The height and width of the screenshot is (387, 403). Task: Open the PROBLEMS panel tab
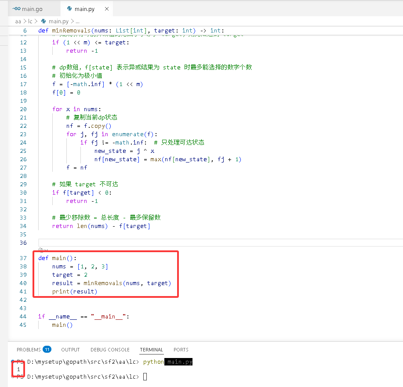tap(29, 350)
